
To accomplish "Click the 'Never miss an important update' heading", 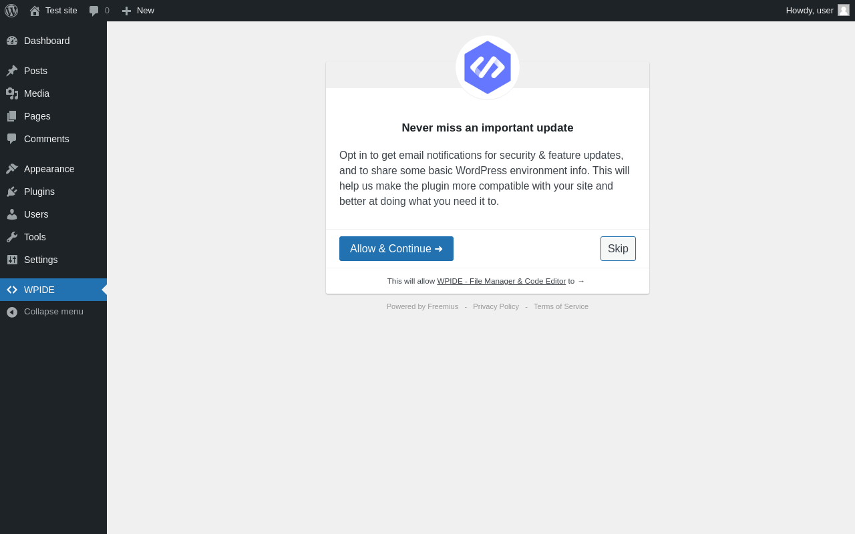I will pos(488,127).
